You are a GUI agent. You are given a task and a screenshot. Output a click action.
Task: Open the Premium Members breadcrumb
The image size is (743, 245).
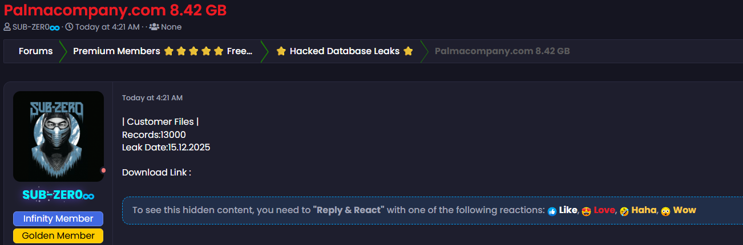point(163,51)
